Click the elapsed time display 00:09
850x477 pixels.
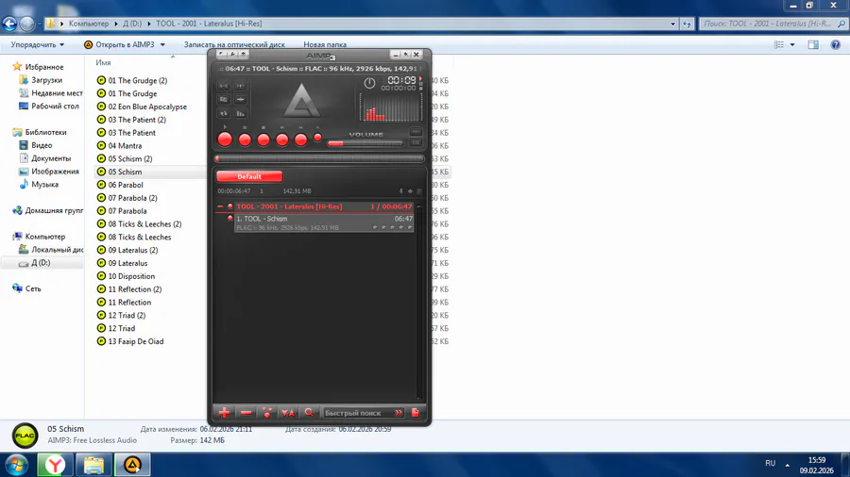pos(401,80)
